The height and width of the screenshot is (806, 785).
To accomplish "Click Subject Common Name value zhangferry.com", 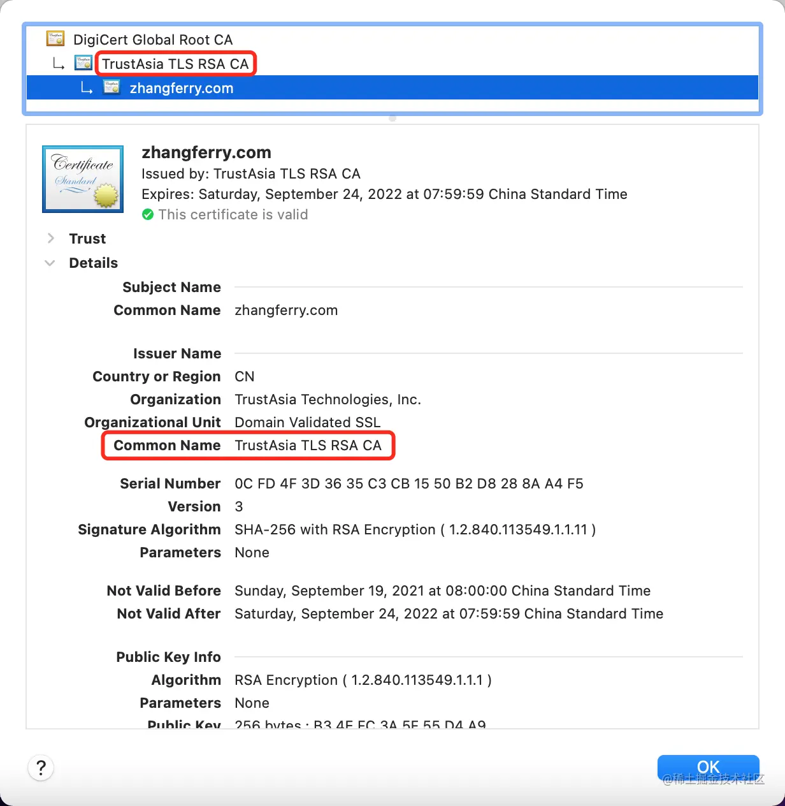I will [x=286, y=311].
